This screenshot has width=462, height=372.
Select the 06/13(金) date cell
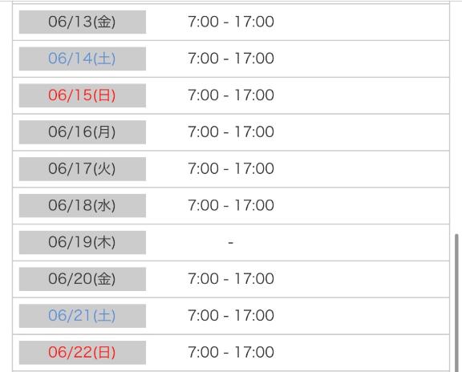(83, 22)
